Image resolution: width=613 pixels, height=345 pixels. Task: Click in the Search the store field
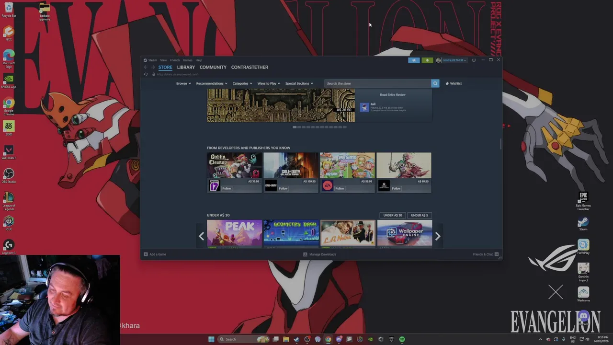point(377,83)
